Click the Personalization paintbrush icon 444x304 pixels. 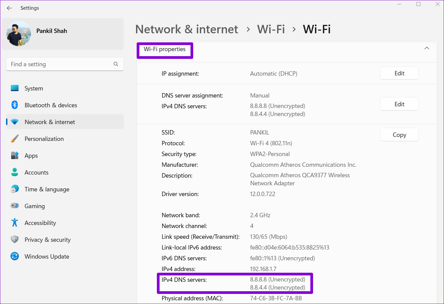(x=14, y=139)
